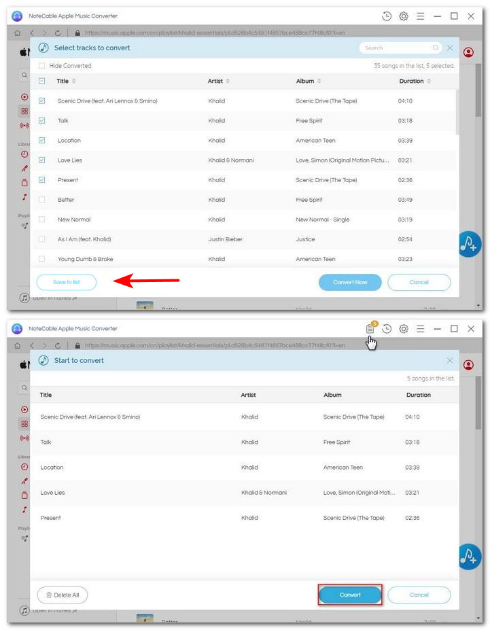
Task: Click Albums sidebar icon in Select tracks window
Action: click(24, 182)
